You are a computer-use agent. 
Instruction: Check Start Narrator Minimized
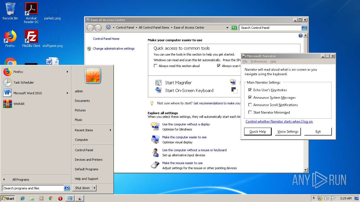250,113
